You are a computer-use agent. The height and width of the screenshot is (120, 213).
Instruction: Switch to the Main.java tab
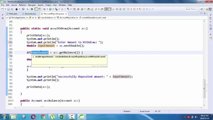[x=13, y=14]
